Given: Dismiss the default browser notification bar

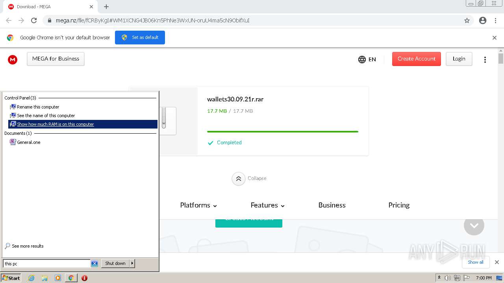Looking at the screenshot, I should pyautogui.click(x=495, y=38).
